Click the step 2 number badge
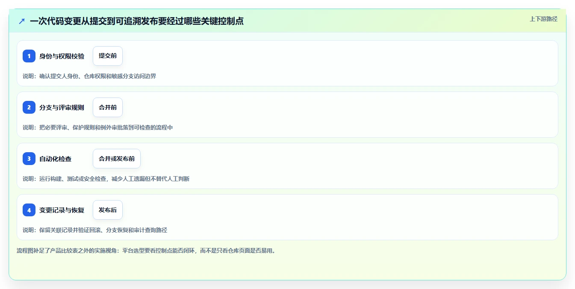575x289 pixels. point(29,107)
